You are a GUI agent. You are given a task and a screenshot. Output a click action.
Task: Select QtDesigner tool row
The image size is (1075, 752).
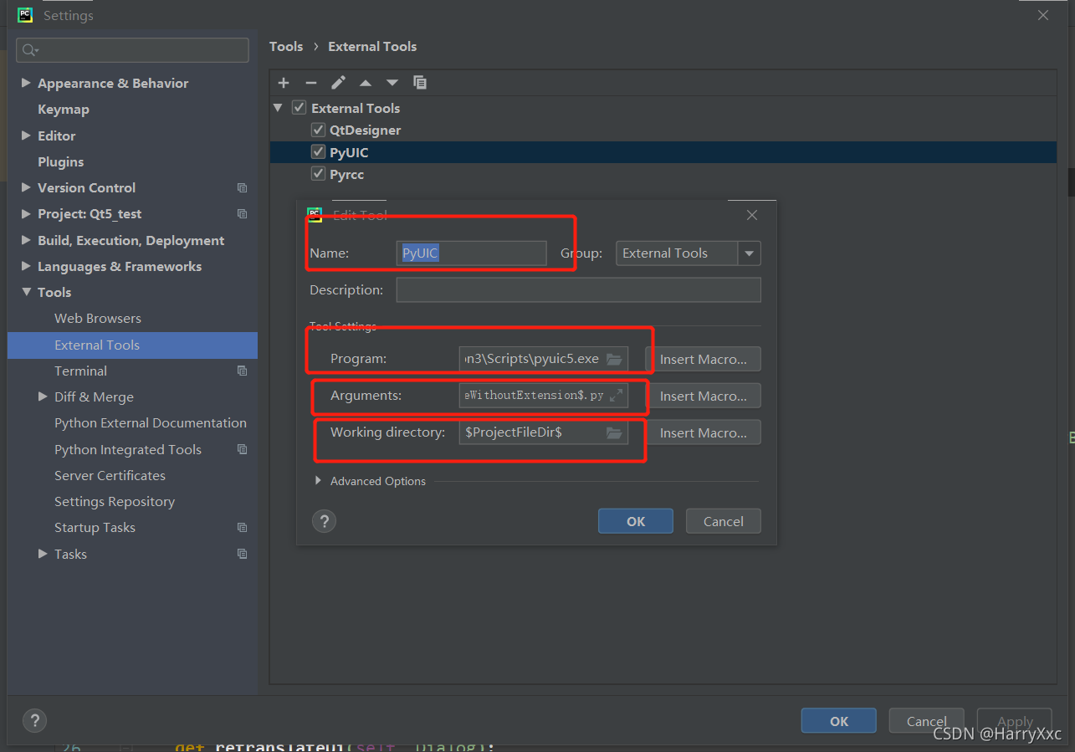(x=663, y=130)
